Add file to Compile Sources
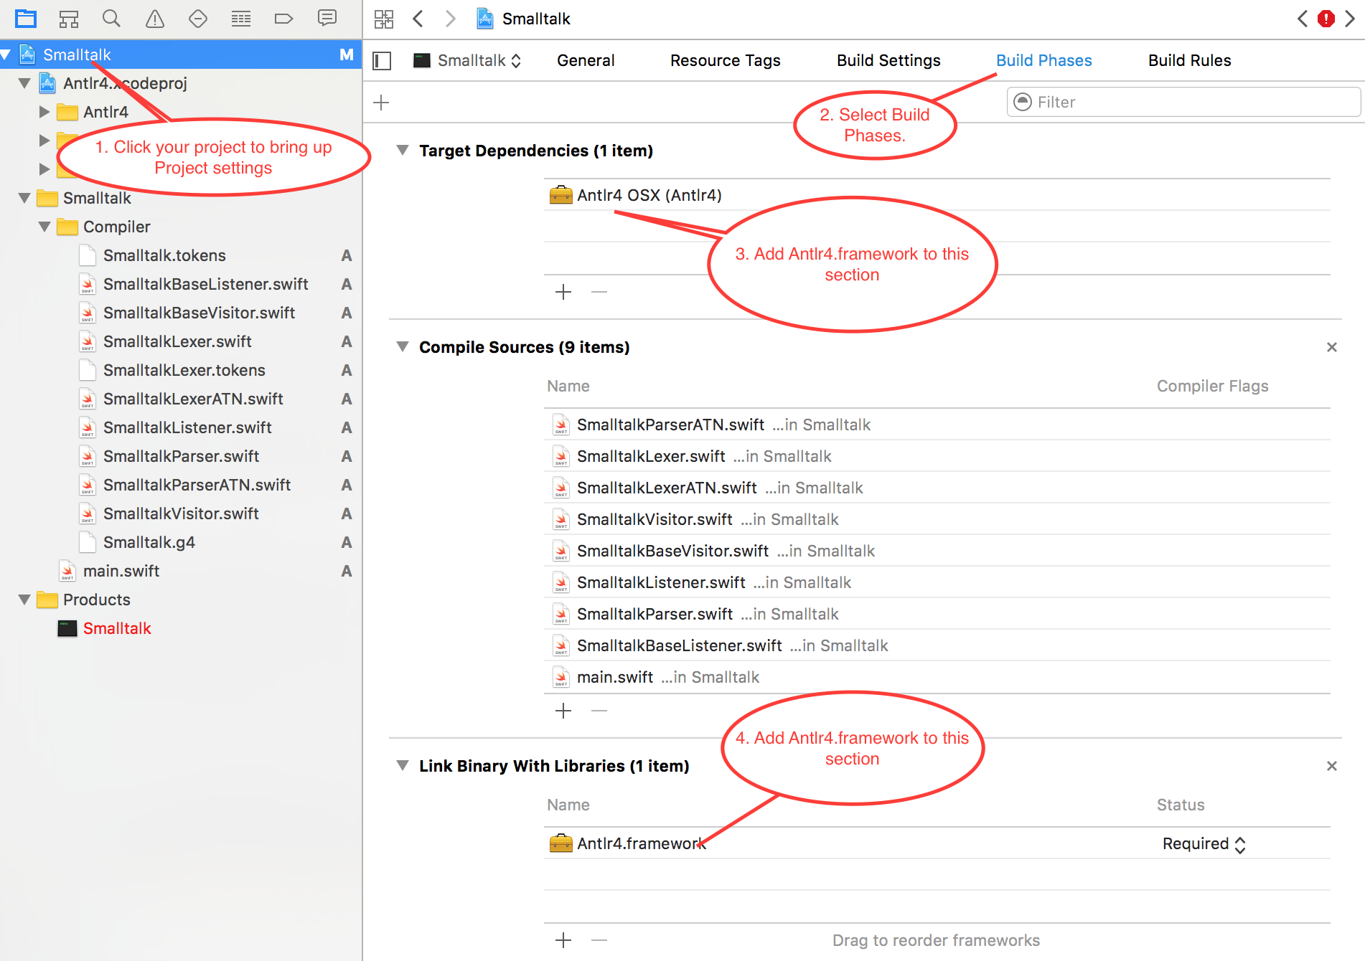 tap(563, 711)
